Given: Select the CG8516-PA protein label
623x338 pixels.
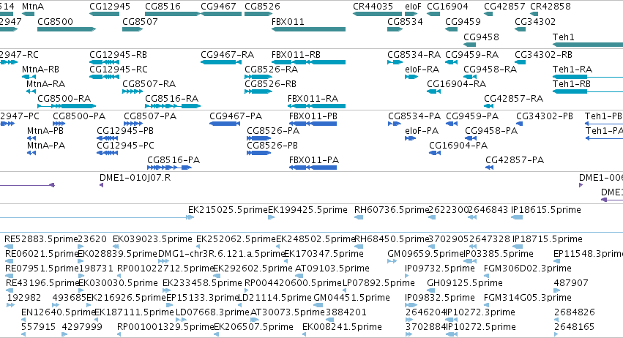Looking at the screenshot, I should point(174,160).
